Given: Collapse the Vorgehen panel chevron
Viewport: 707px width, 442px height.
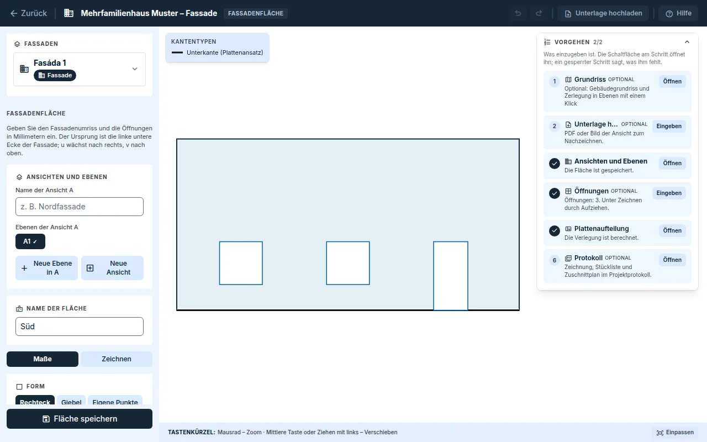Looking at the screenshot, I should (x=687, y=42).
